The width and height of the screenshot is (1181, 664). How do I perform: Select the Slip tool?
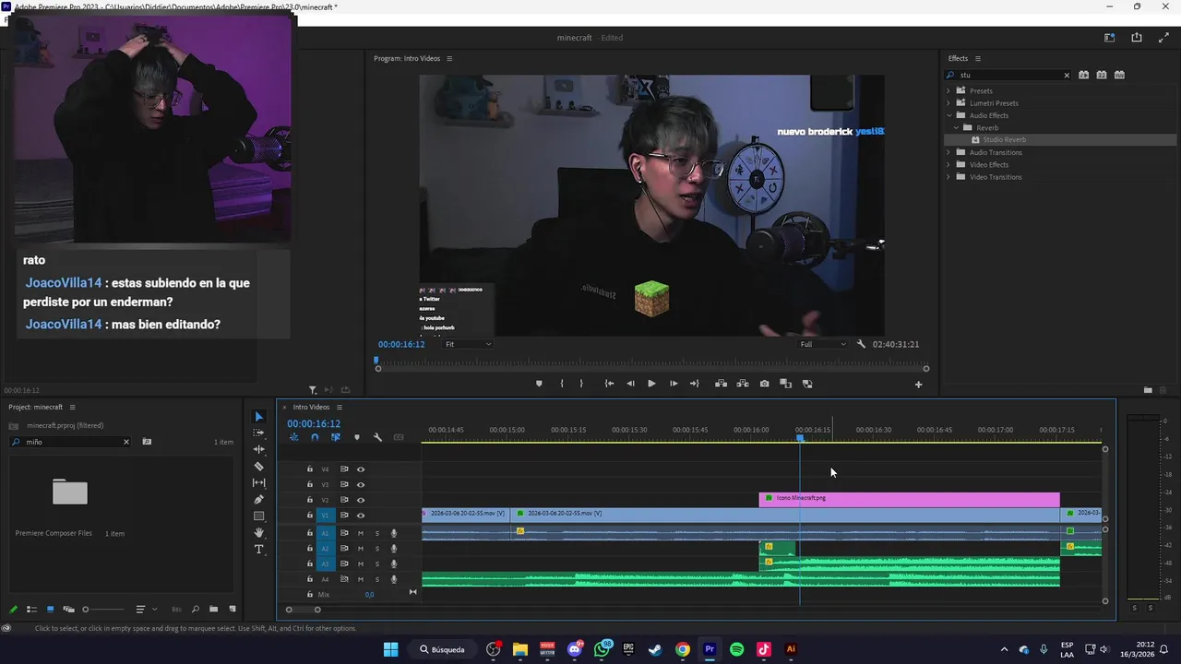pos(258,483)
